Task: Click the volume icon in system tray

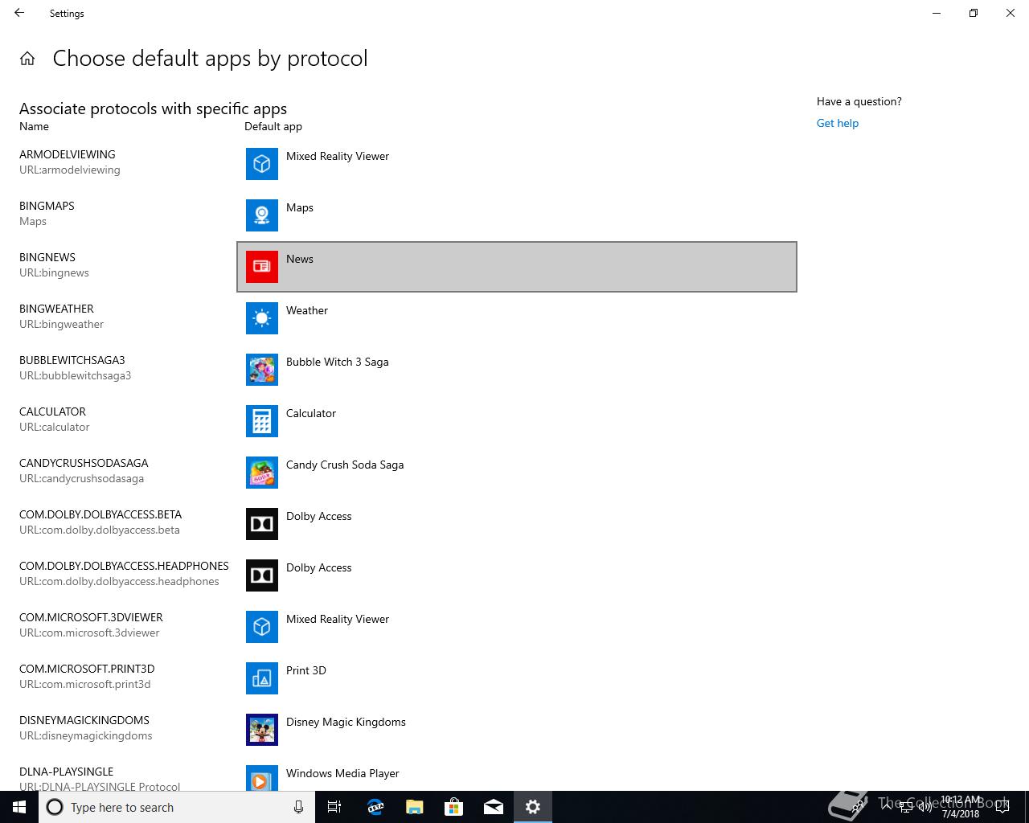Action: [924, 807]
